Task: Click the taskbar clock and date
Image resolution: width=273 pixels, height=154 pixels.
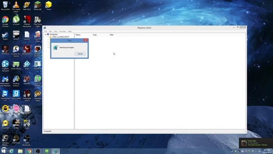Action: [x=267, y=151]
